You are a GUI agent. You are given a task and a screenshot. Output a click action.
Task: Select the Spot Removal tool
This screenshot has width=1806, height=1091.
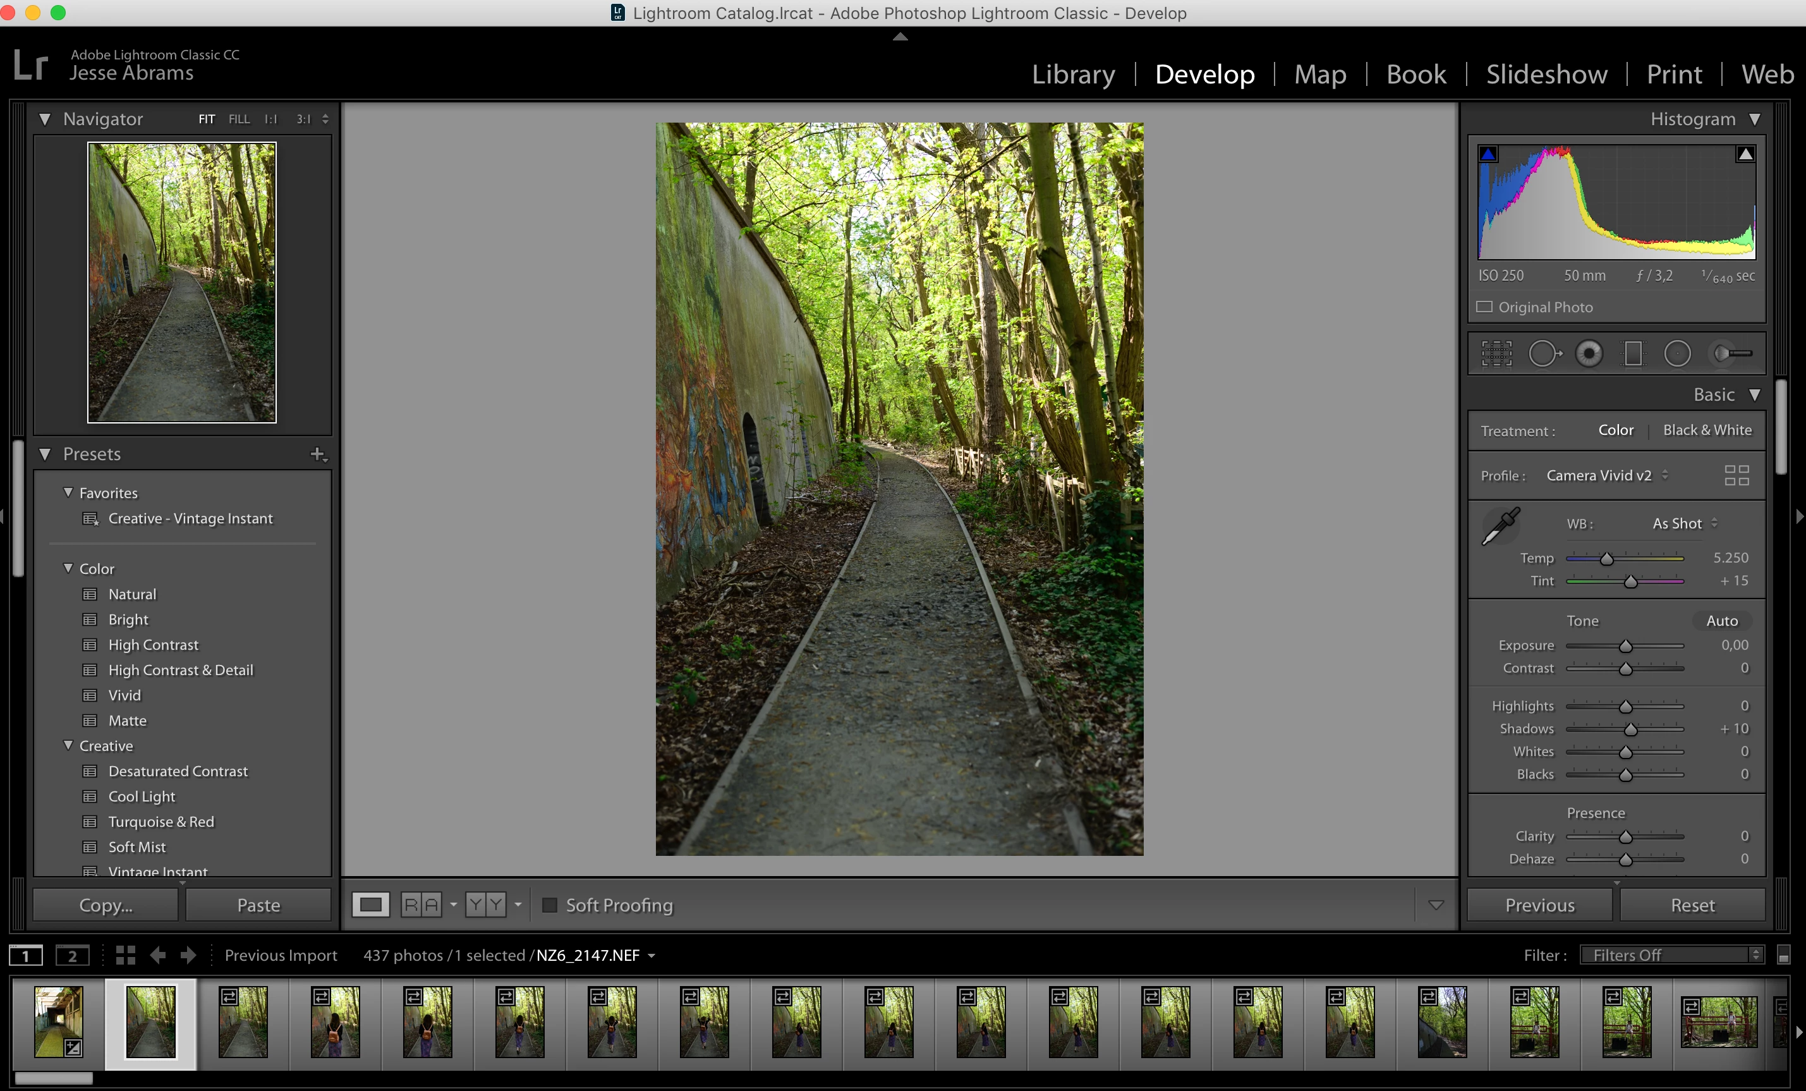pos(1544,354)
